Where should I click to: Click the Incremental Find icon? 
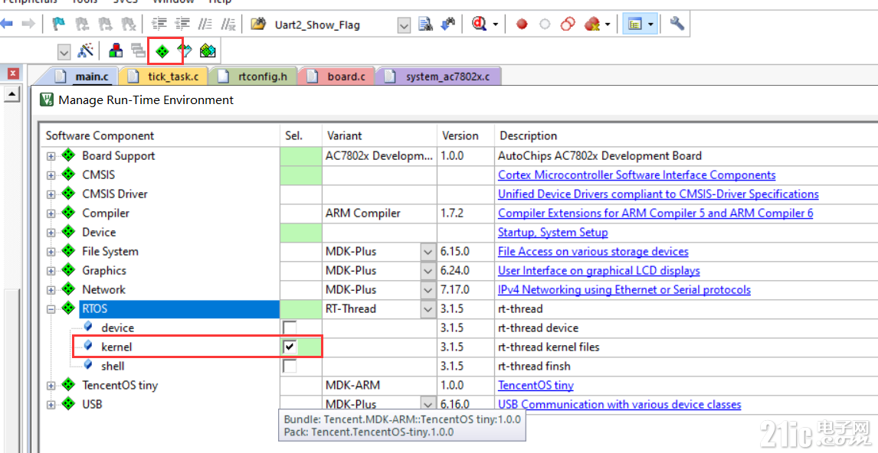coord(448,24)
